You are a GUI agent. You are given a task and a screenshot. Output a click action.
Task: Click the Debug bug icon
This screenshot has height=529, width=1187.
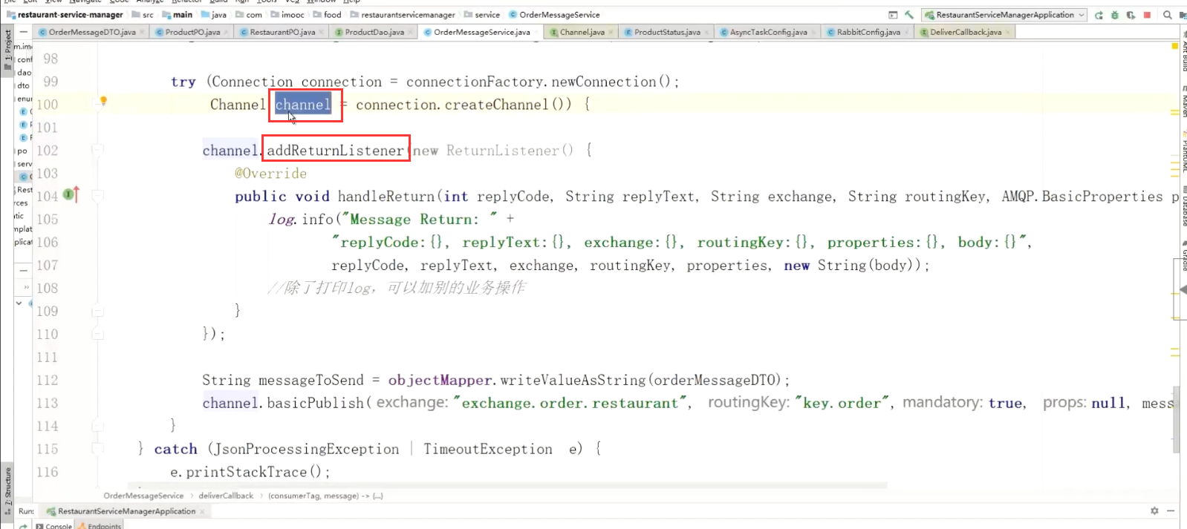(1114, 15)
